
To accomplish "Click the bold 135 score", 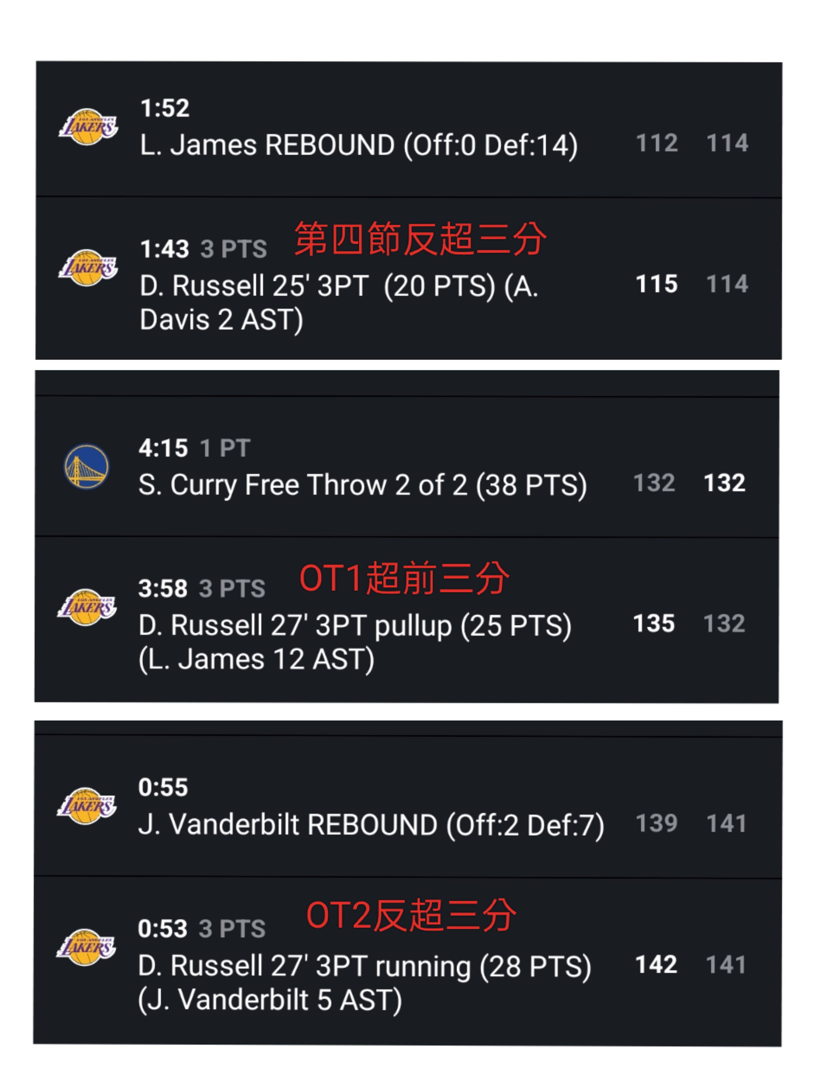I will click(x=654, y=624).
